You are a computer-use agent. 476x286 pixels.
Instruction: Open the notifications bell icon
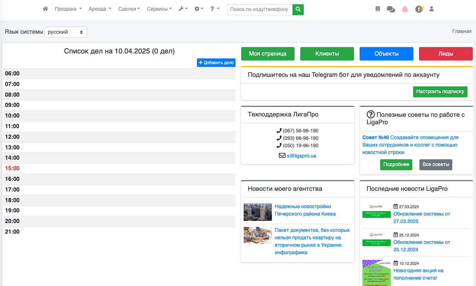(x=405, y=10)
